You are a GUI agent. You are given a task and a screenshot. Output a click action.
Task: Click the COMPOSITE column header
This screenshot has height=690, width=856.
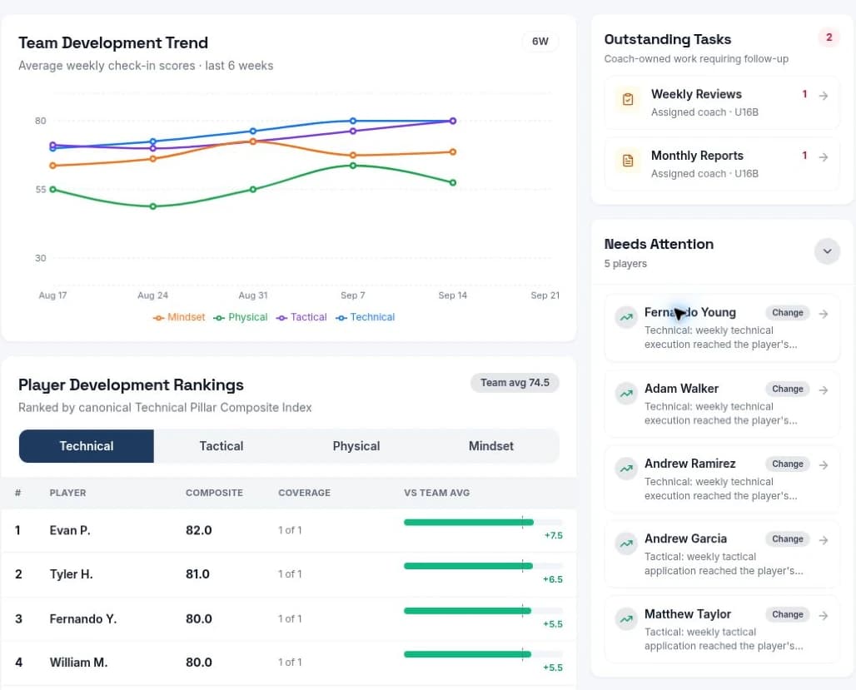tap(214, 493)
